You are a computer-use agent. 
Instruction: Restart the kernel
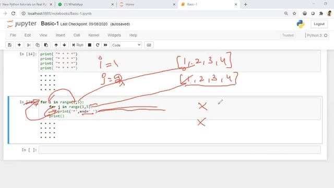point(98,45)
